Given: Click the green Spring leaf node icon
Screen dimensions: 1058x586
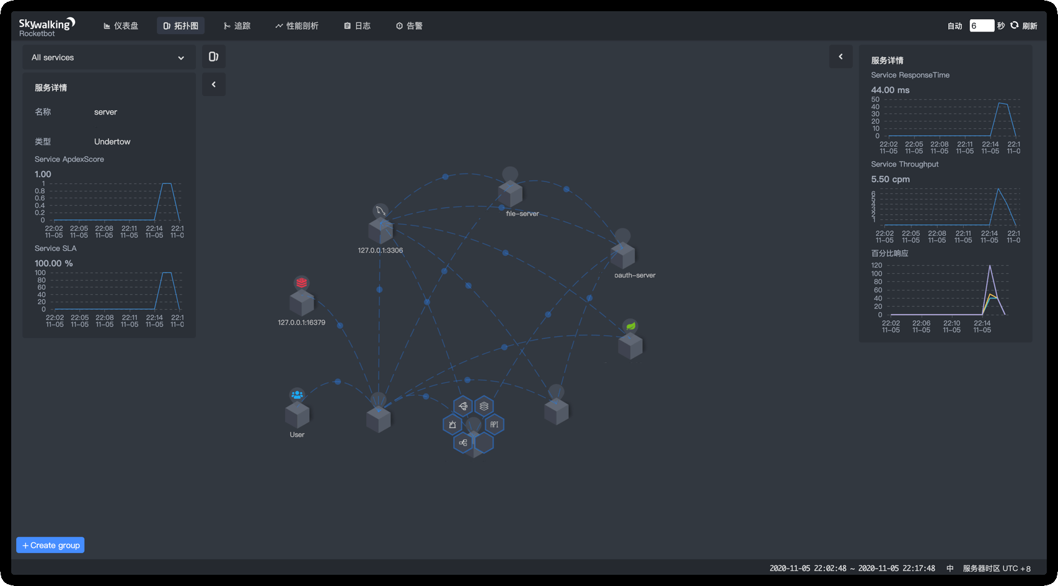Looking at the screenshot, I should 630,326.
